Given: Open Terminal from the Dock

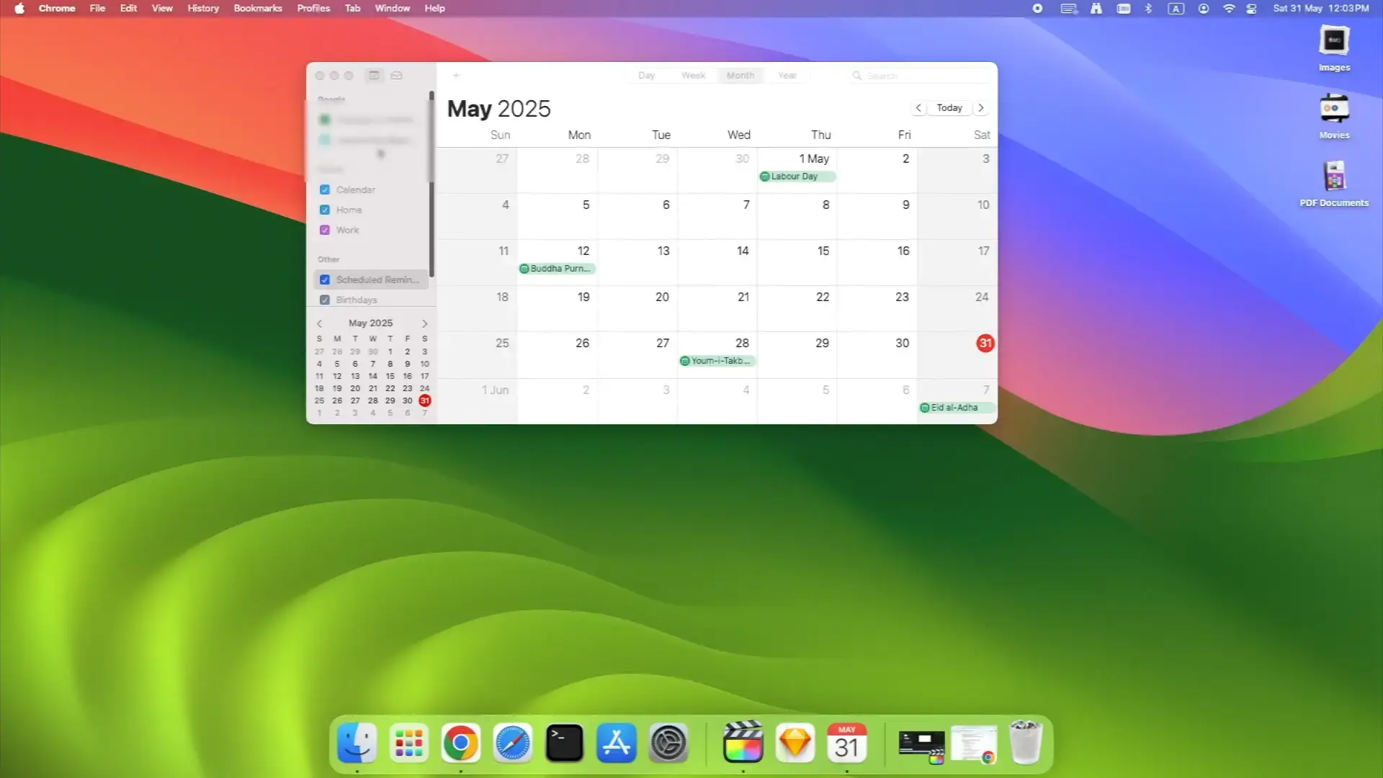Looking at the screenshot, I should pyautogui.click(x=564, y=743).
